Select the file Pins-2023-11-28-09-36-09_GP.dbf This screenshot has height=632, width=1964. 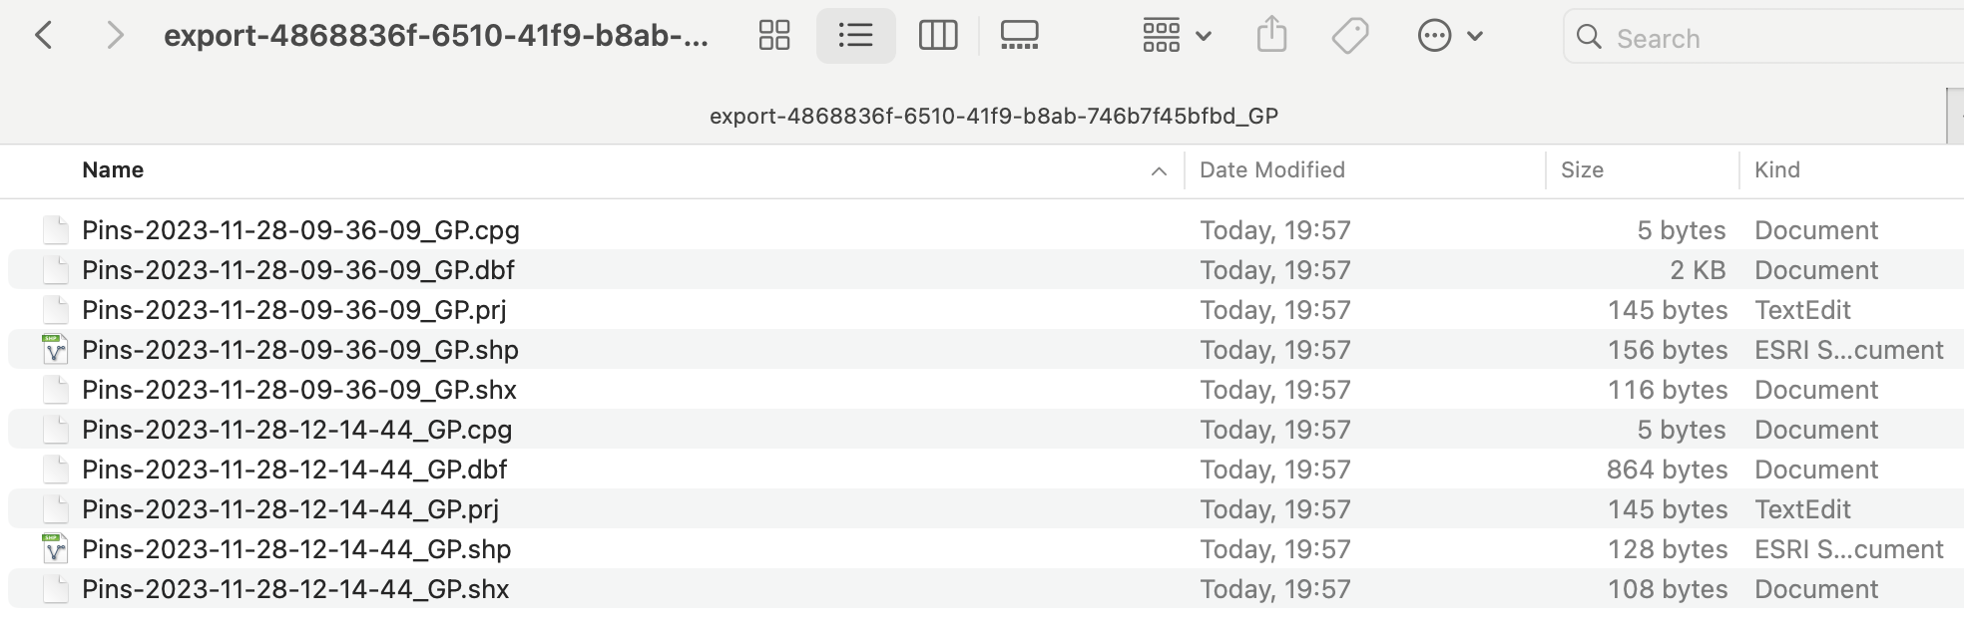point(297,270)
